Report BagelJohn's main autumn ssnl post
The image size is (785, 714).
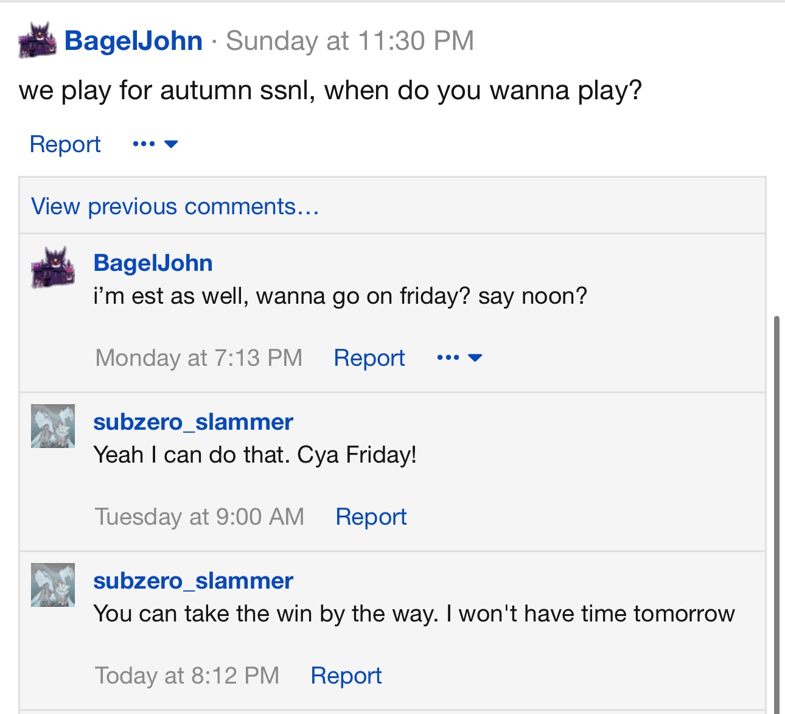click(65, 144)
